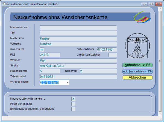This screenshot has height=122, width=164.
Task: Enable Privat-Behandlung checkbox
Action: (73, 104)
